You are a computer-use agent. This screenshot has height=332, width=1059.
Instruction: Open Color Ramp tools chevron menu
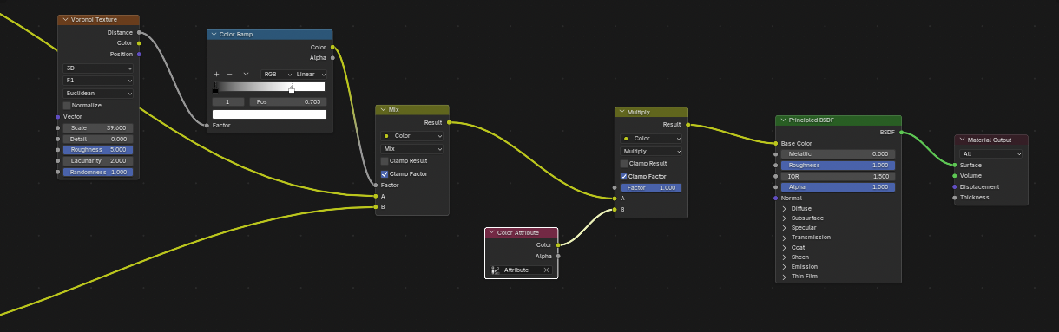(246, 75)
